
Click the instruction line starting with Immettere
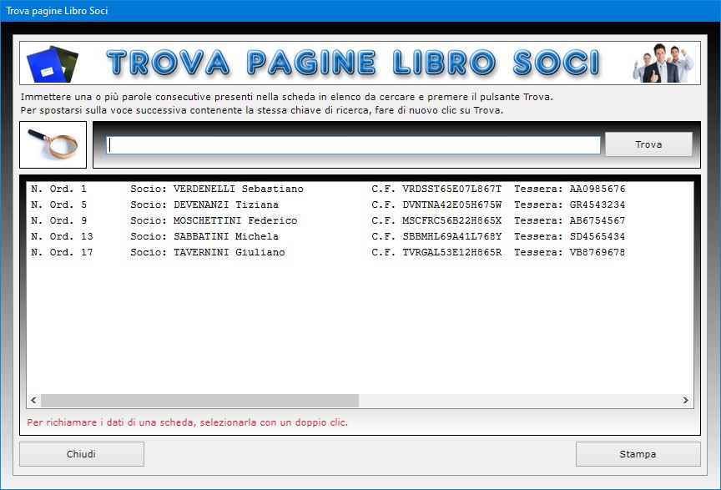pyautogui.click(x=286, y=97)
